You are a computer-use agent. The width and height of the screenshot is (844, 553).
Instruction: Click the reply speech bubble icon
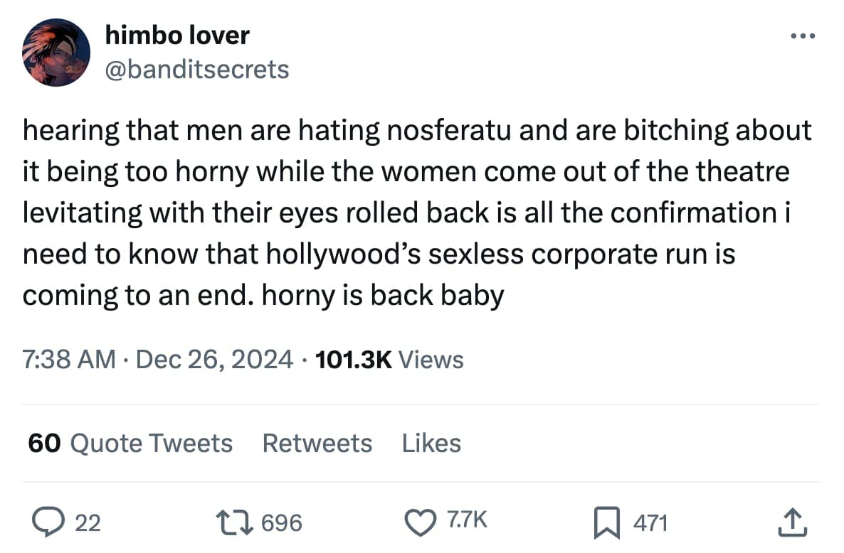click(x=50, y=523)
